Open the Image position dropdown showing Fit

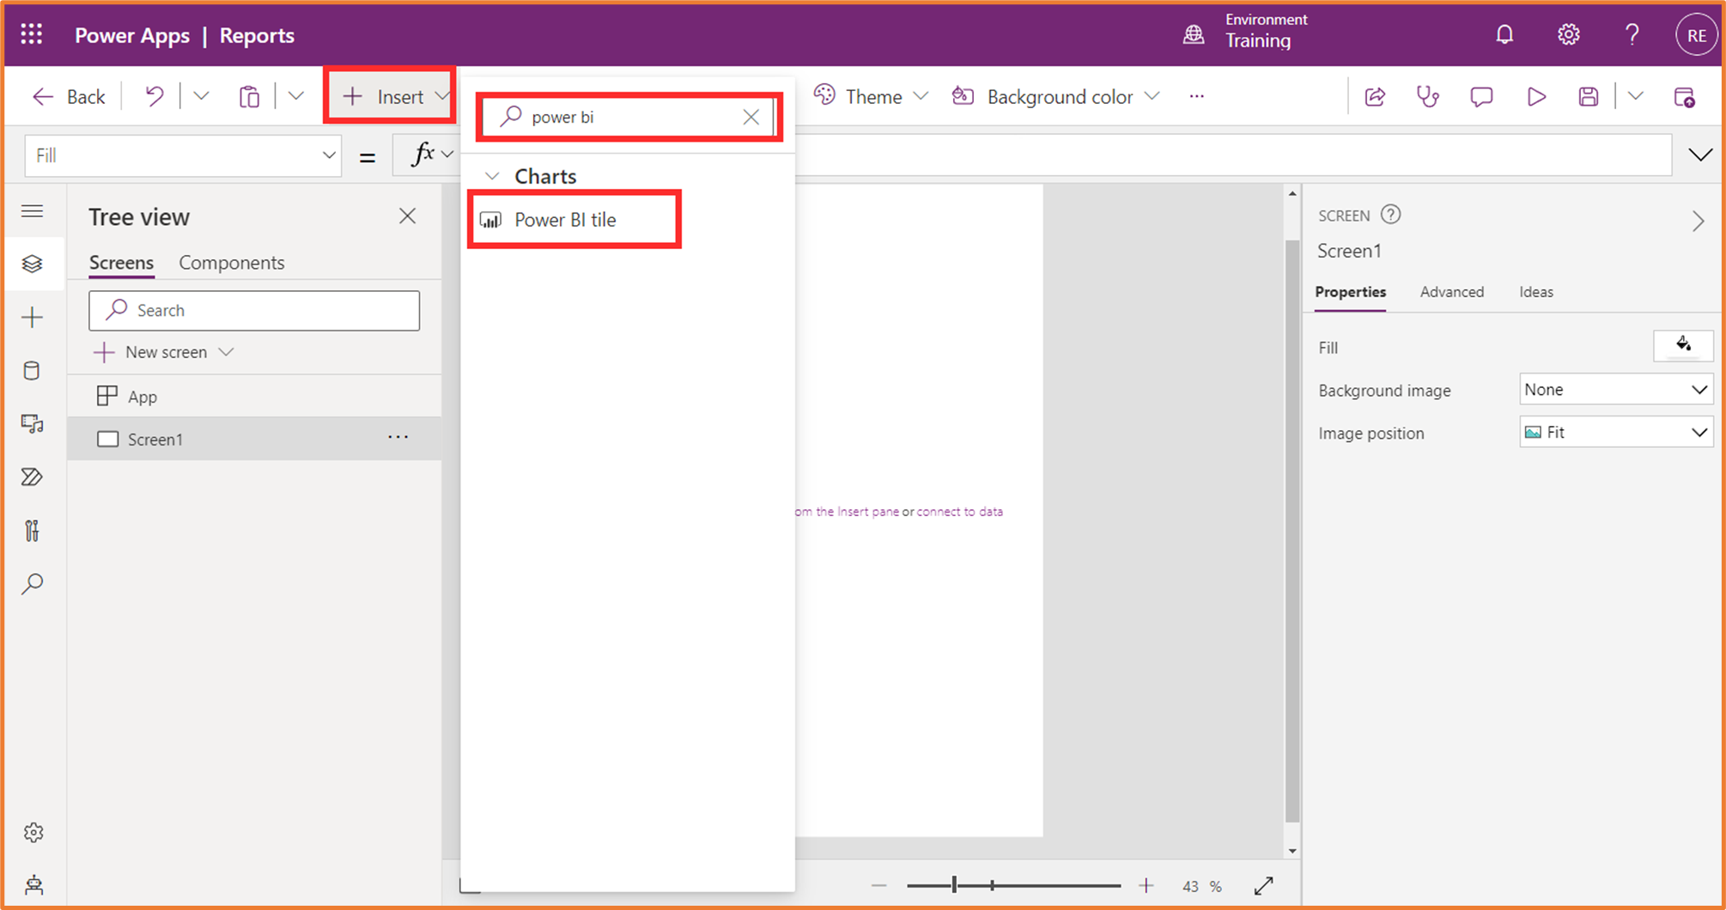coord(1615,432)
